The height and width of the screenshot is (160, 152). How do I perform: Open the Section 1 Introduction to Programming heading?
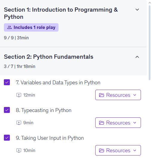pos(61,13)
